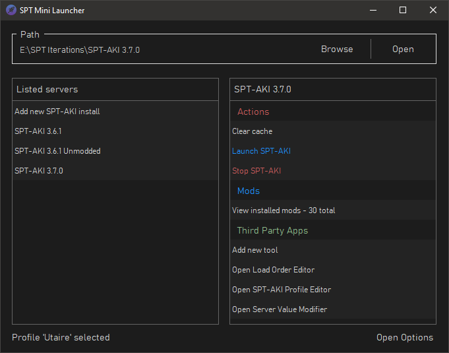Open Load Order Editor
This screenshot has width=449, height=353.
(333, 270)
